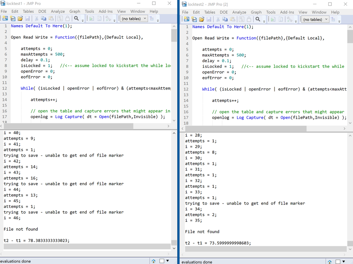This screenshot has height=264, width=353.
Task: Expand toolbar overflow arrow after Debug icon in locktest1
Action: coord(114,20)
